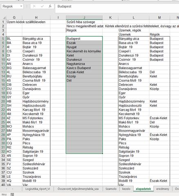Click Szolnok in column H

tap(36, 172)
